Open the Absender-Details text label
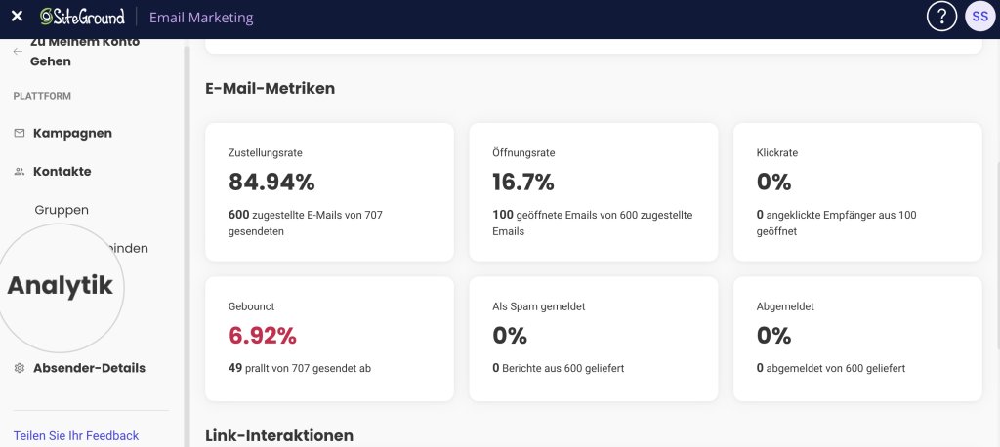 click(89, 368)
